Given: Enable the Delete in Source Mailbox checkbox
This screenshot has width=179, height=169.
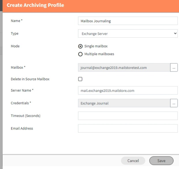Looking at the screenshot, I should [80, 79].
